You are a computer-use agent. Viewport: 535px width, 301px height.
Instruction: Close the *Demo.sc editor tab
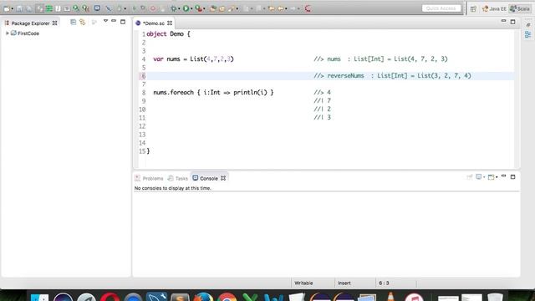(x=170, y=23)
